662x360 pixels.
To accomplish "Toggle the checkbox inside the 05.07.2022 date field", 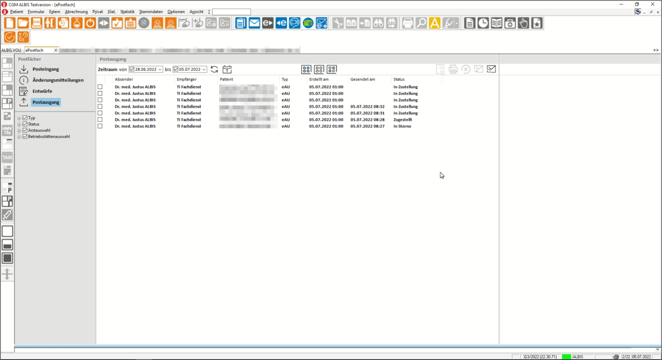I will point(176,70).
